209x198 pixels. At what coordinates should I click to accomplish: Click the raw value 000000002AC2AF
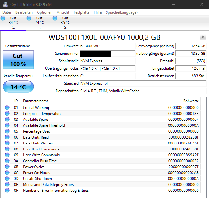[184, 143]
